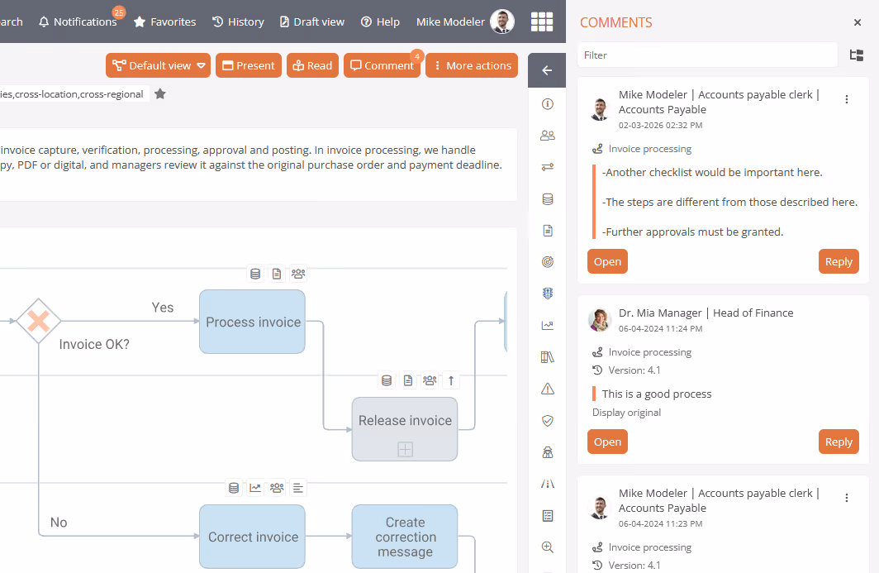This screenshot has height=573, width=879.
Task: Click the Comment button
Action: [x=382, y=65]
